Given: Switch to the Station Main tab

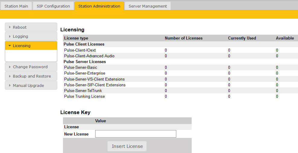Looking at the screenshot, I should coord(16,6).
